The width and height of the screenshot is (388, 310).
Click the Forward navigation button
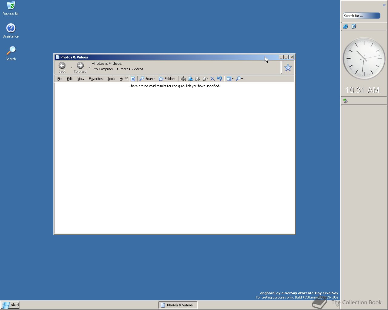tap(80, 68)
